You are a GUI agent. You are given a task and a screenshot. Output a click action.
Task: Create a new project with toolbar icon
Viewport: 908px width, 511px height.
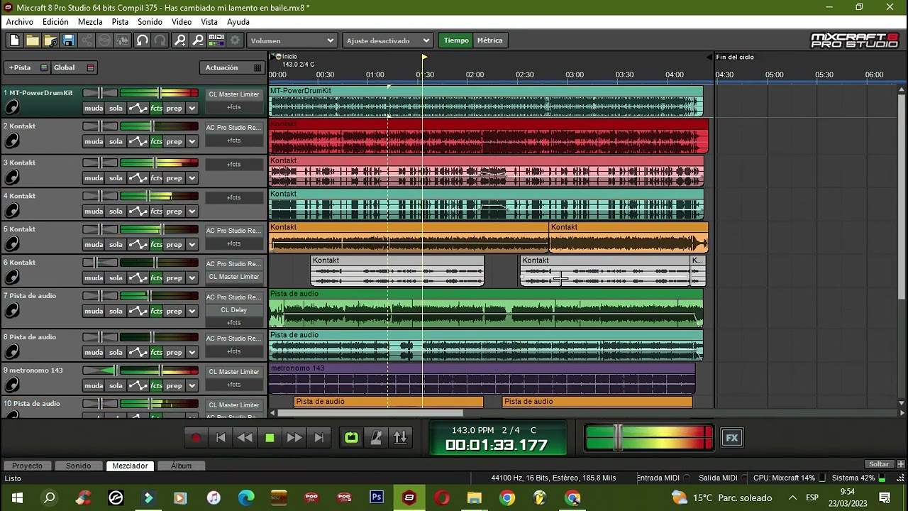click(x=13, y=40)
